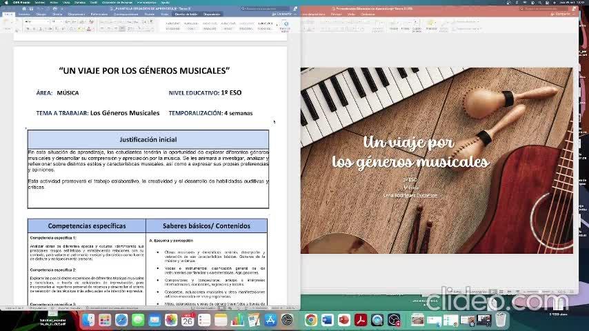Open Word's Diseño de tabla tab
Viewport: 589px width, 331px height.
(186, 14)
